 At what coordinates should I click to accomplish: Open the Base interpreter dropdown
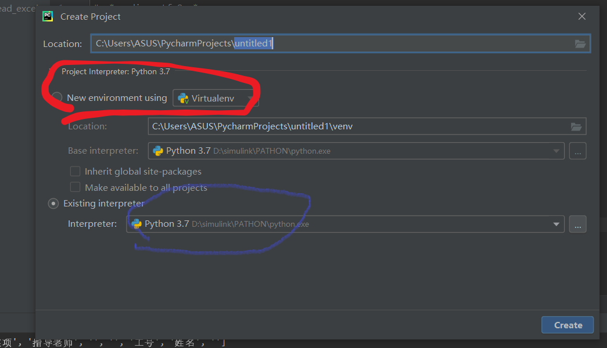pyautogui.click(x=356, y=151)
